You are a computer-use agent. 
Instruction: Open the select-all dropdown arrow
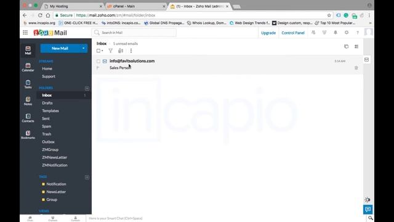point(102,51)
